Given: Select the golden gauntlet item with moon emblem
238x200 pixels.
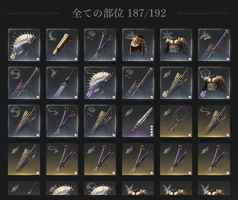Looking at the screenshot, I should click(x=62, y=45).
